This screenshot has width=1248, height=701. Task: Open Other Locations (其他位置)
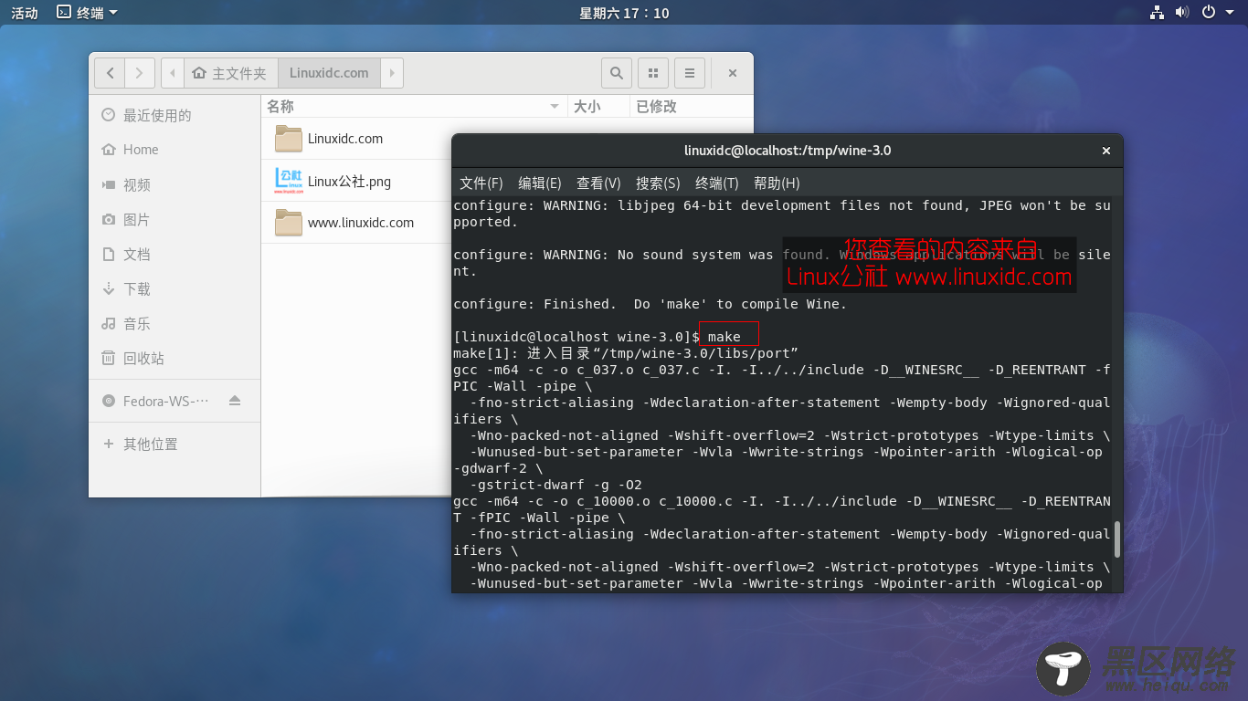coord(175,444)
